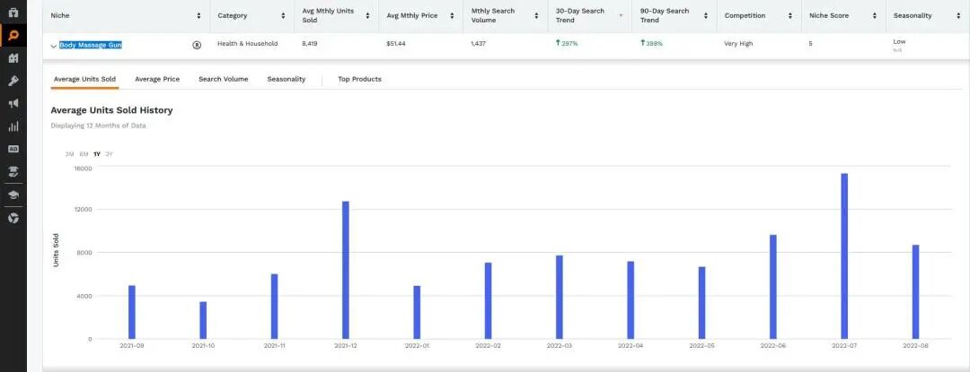
Task: Click the Body Massage Gun niche name
Action: pyautogui.click(x=91, y=45)
